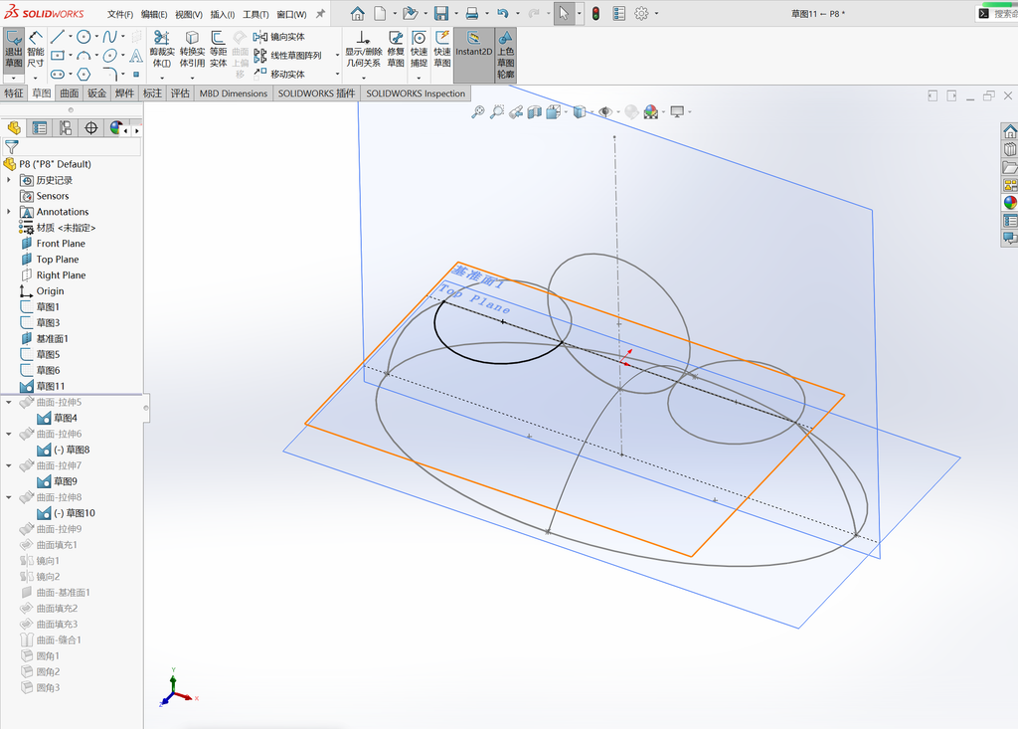The width and height of the screenshot is (1018, 729).
Task: Open Edit Appearance color ball in viewport toolbar
Action: (651, 111)
